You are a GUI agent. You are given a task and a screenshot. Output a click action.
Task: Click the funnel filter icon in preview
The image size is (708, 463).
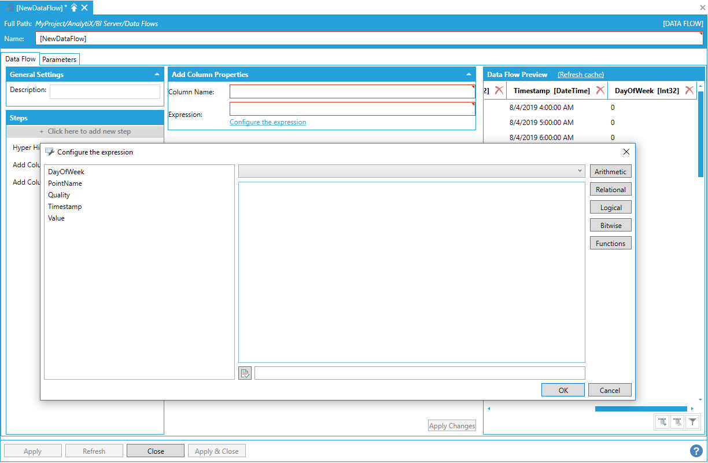coord(692,422)
